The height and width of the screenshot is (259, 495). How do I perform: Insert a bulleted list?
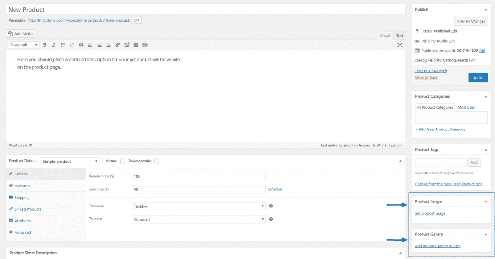[63, 45]
